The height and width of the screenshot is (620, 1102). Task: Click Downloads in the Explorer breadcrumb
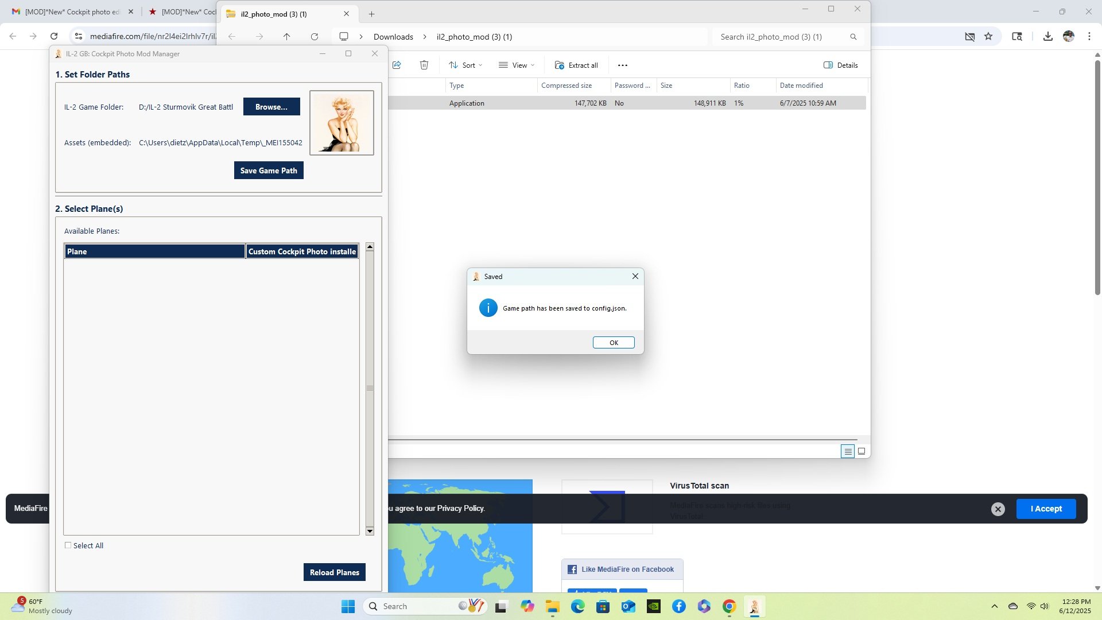point(393,37)
